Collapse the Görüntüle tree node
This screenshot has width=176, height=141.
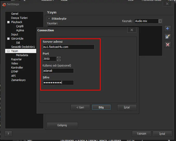9,39
